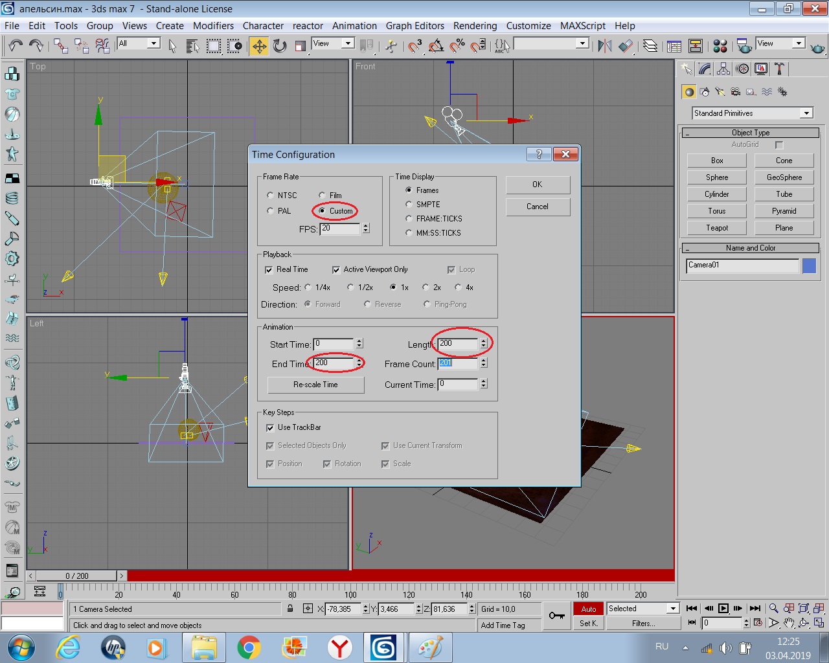Image resolution: width=829 pixels, height=663 pixels.
Task: Open the MAXScript menu
Action: pyautogui.click(x=582, y=26)
